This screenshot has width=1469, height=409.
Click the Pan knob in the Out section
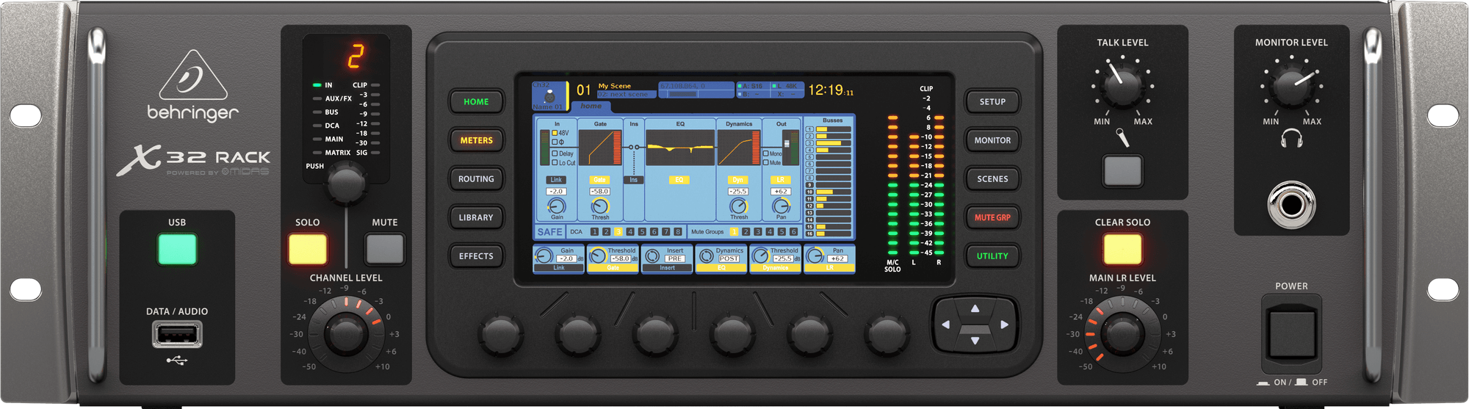tap(781, 206)
